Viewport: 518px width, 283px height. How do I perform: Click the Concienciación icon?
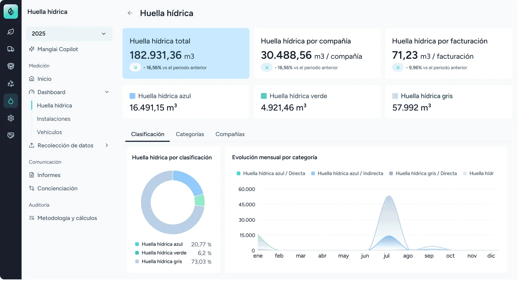click(x=32, y=188)
